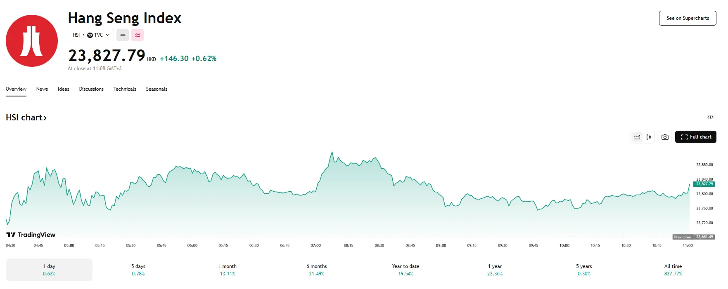Open the HSI TVC source dropdown
Viewport: 728px width, 289px height.
(91, 35)
